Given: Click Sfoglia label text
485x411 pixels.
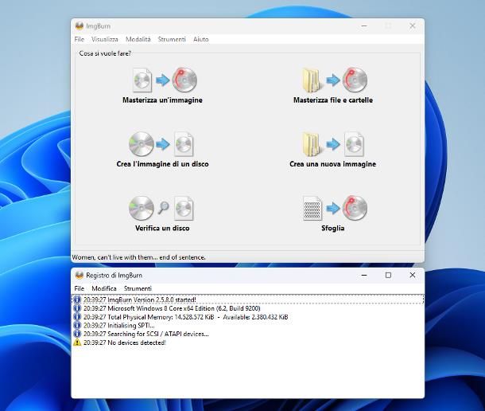Looking at the screenshot, I should [x=333, y=228].
